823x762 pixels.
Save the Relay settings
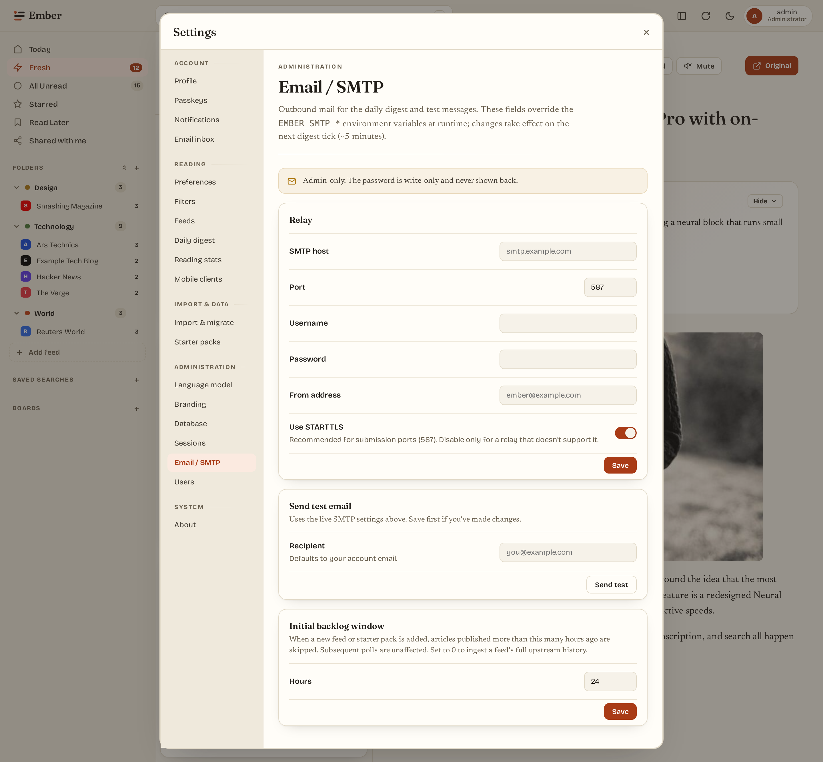tap(620, 466)
